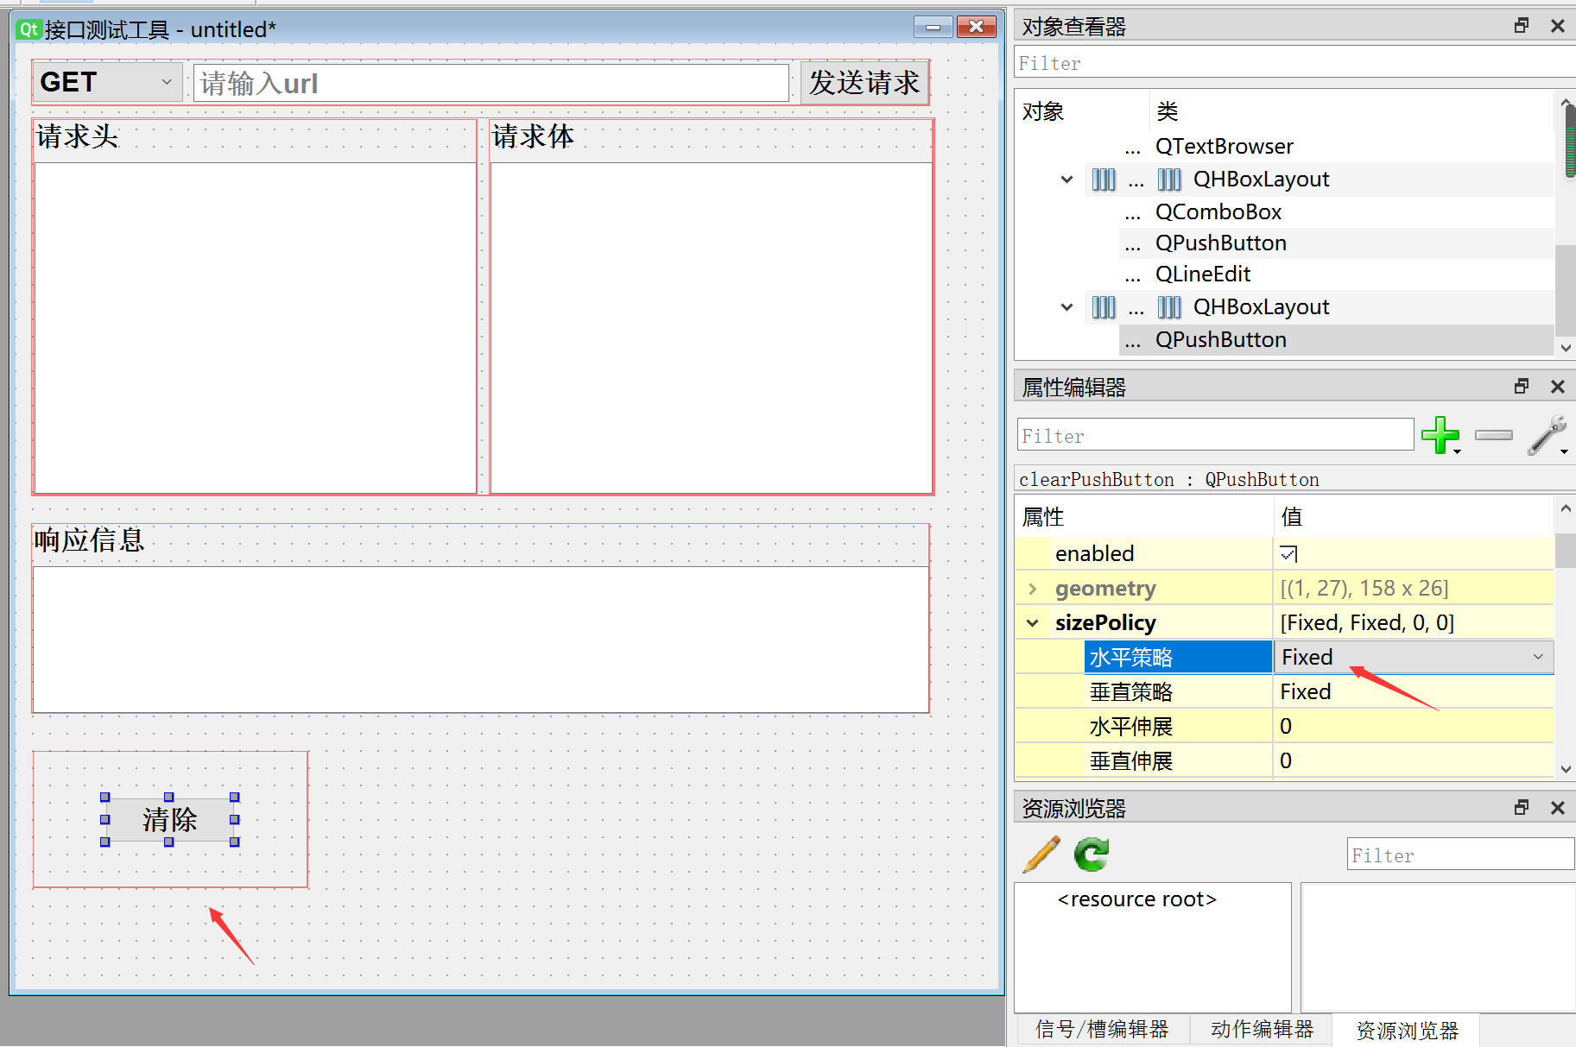The image size is (1576, 1047).
Task: Click the 垂直策略 Fixed value cell
Action: pyautogui.click(x=1414, y=692)
